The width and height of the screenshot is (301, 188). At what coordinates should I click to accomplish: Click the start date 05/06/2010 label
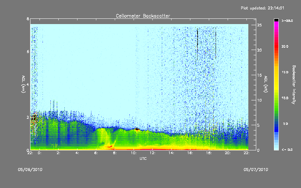30,170
